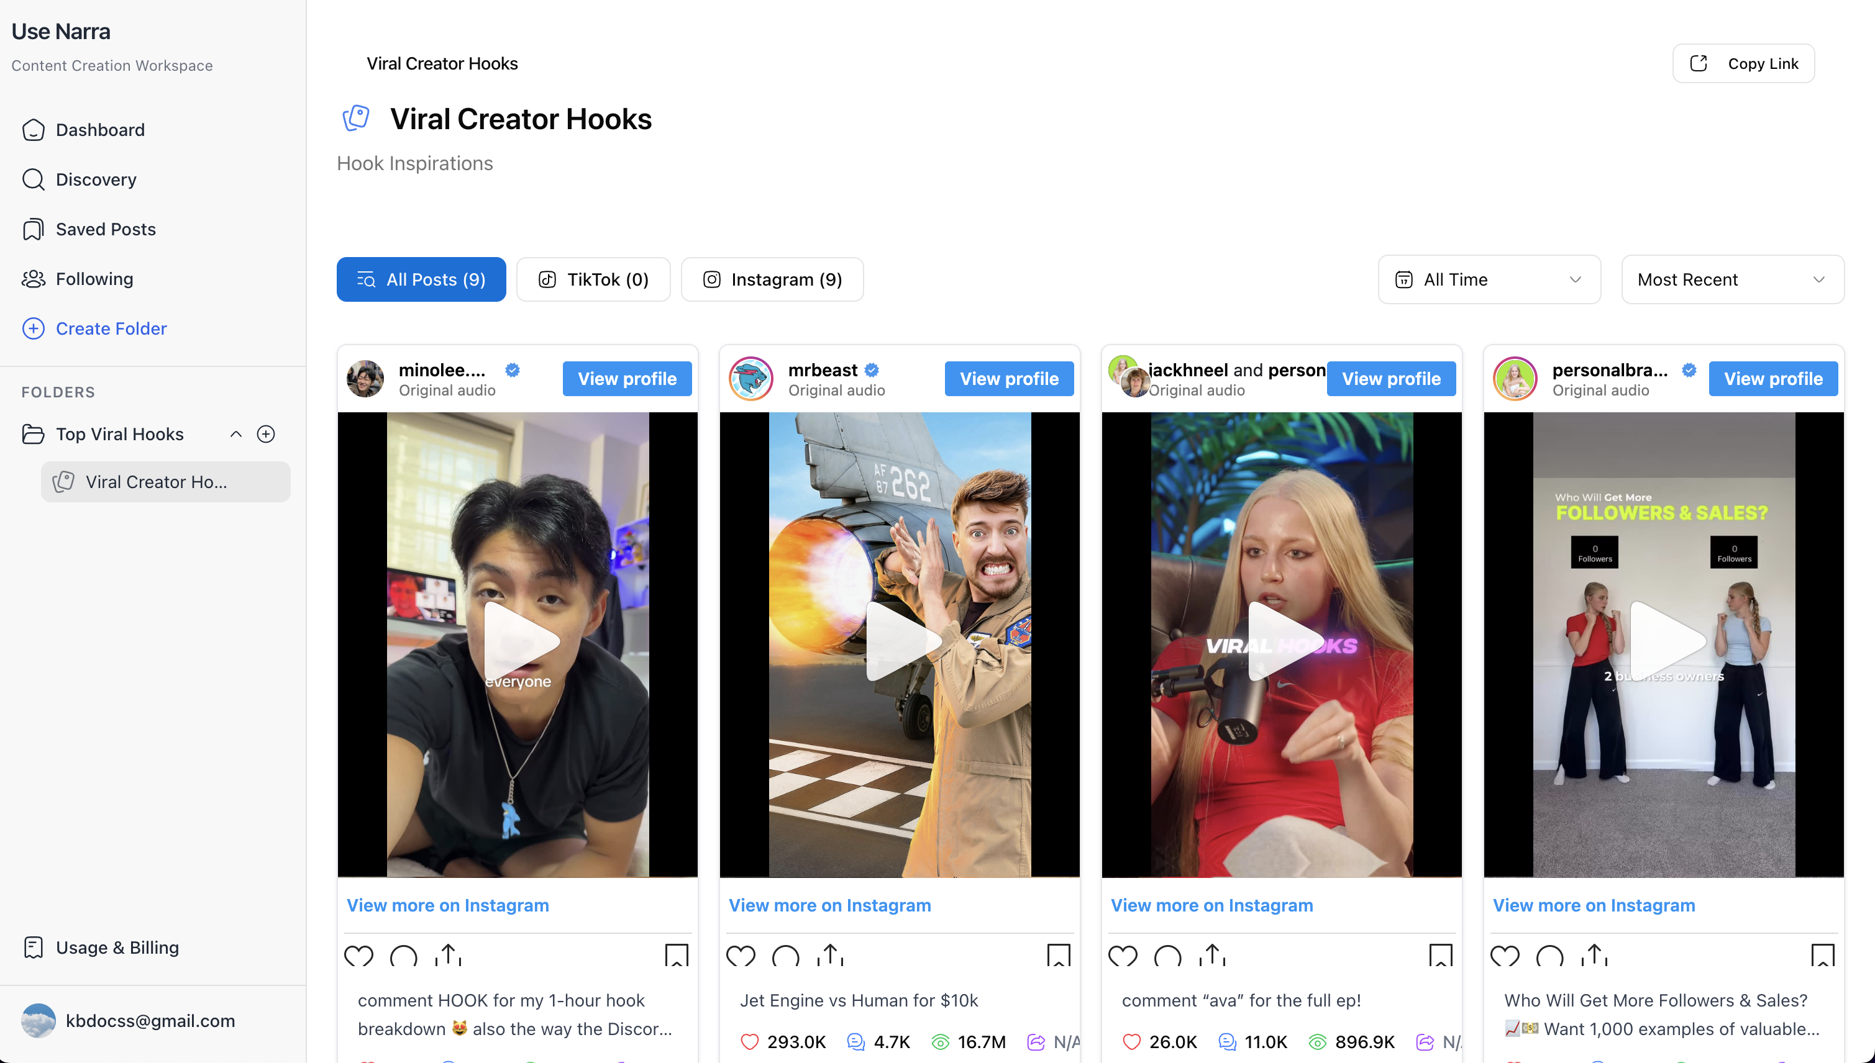Switch to the Instagram (9) tab
The width and height of the screenshot is (1875, 1063).
coord(772,279)
